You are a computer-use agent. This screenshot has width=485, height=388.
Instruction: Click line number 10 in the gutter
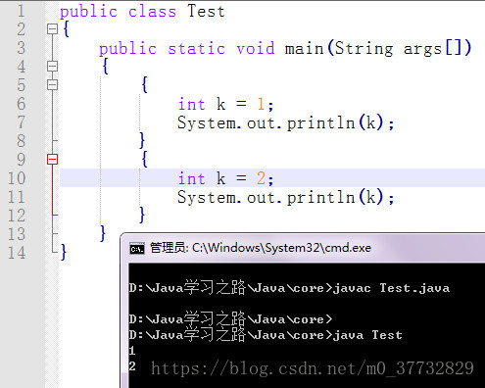point(17,178)
